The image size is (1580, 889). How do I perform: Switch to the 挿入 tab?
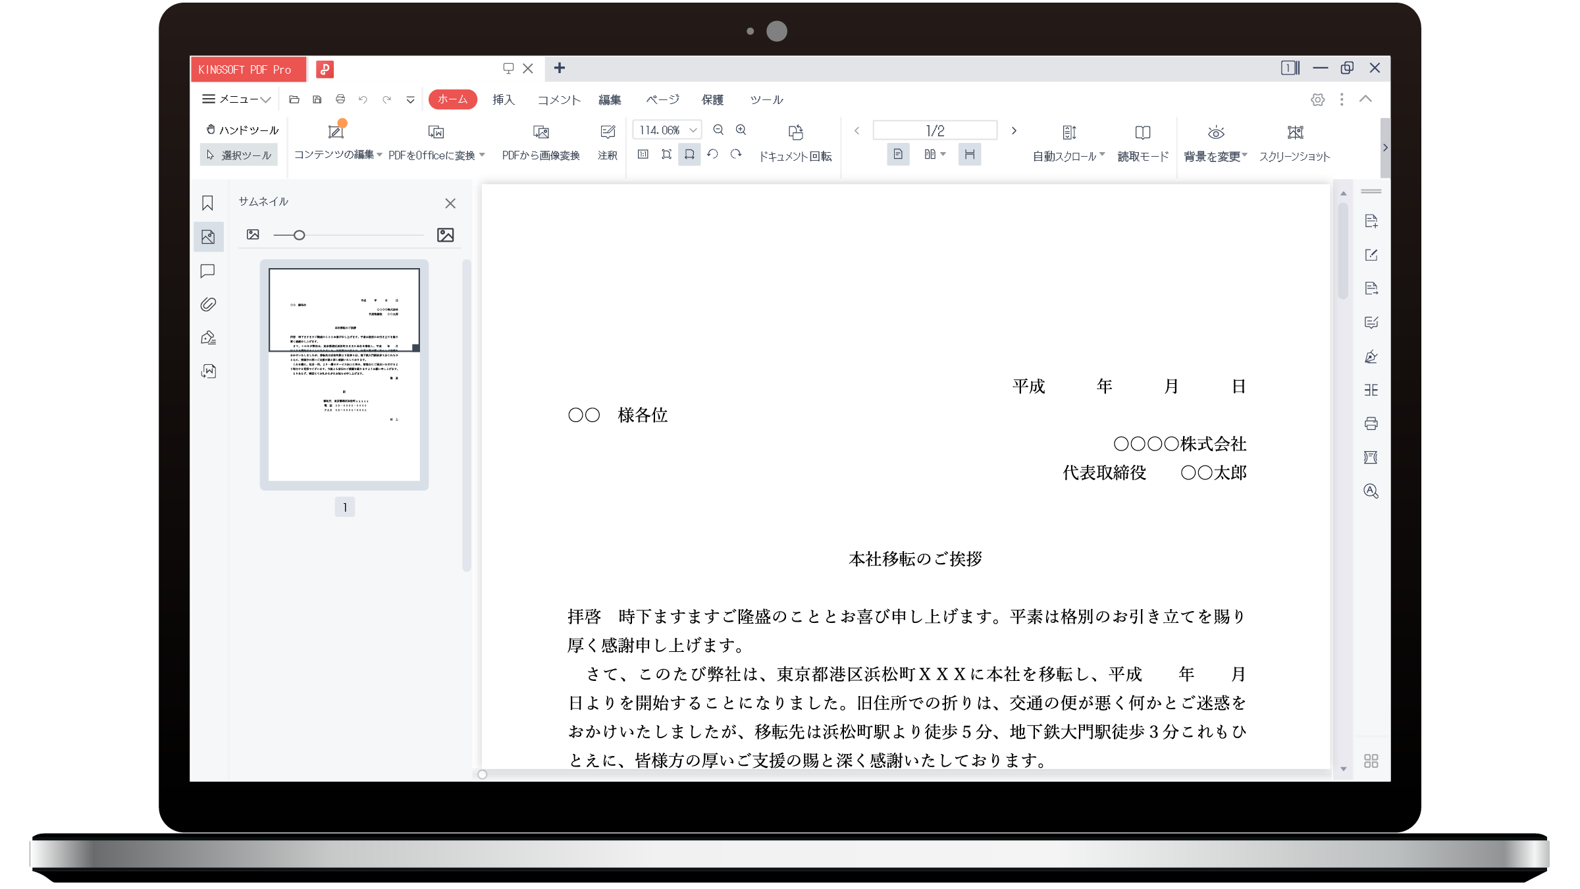coord(503,99)
